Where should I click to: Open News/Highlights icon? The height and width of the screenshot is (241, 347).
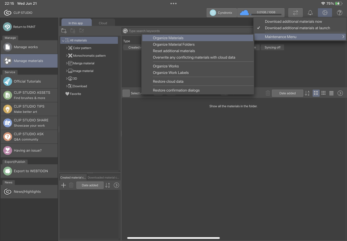click(8, 191)
